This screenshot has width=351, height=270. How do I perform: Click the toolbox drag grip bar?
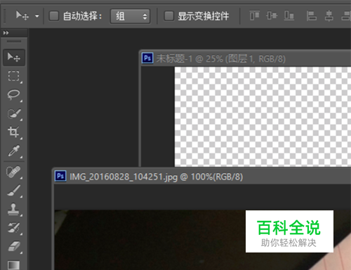point(14,41)
